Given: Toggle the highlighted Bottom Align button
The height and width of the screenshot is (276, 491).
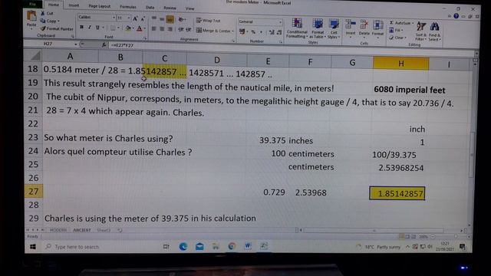Looking at the screenshot, I should click(170, 19).
